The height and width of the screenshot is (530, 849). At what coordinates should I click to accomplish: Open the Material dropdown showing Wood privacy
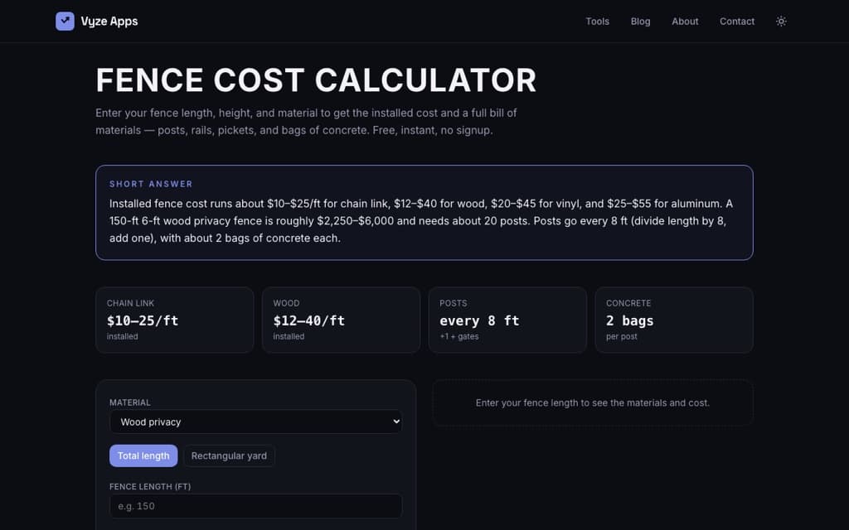255,422
